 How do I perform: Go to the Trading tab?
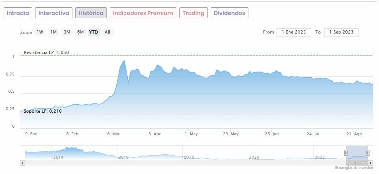pyautogui.click(x=193, y=13)
